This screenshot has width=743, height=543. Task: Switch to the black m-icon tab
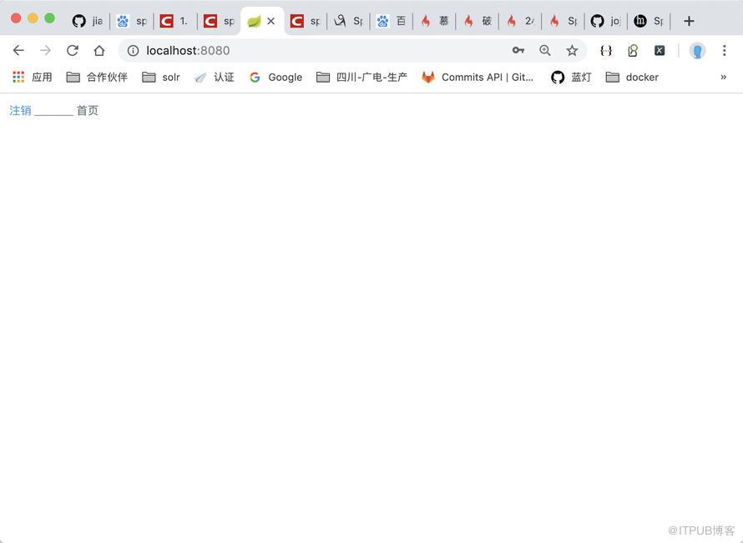pos(649,21)
